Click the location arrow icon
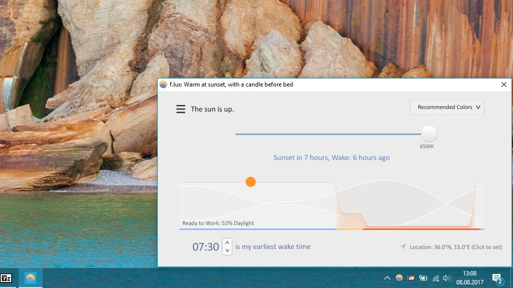Viewport: 513px width, 288px height. click(x=403, y=246)
